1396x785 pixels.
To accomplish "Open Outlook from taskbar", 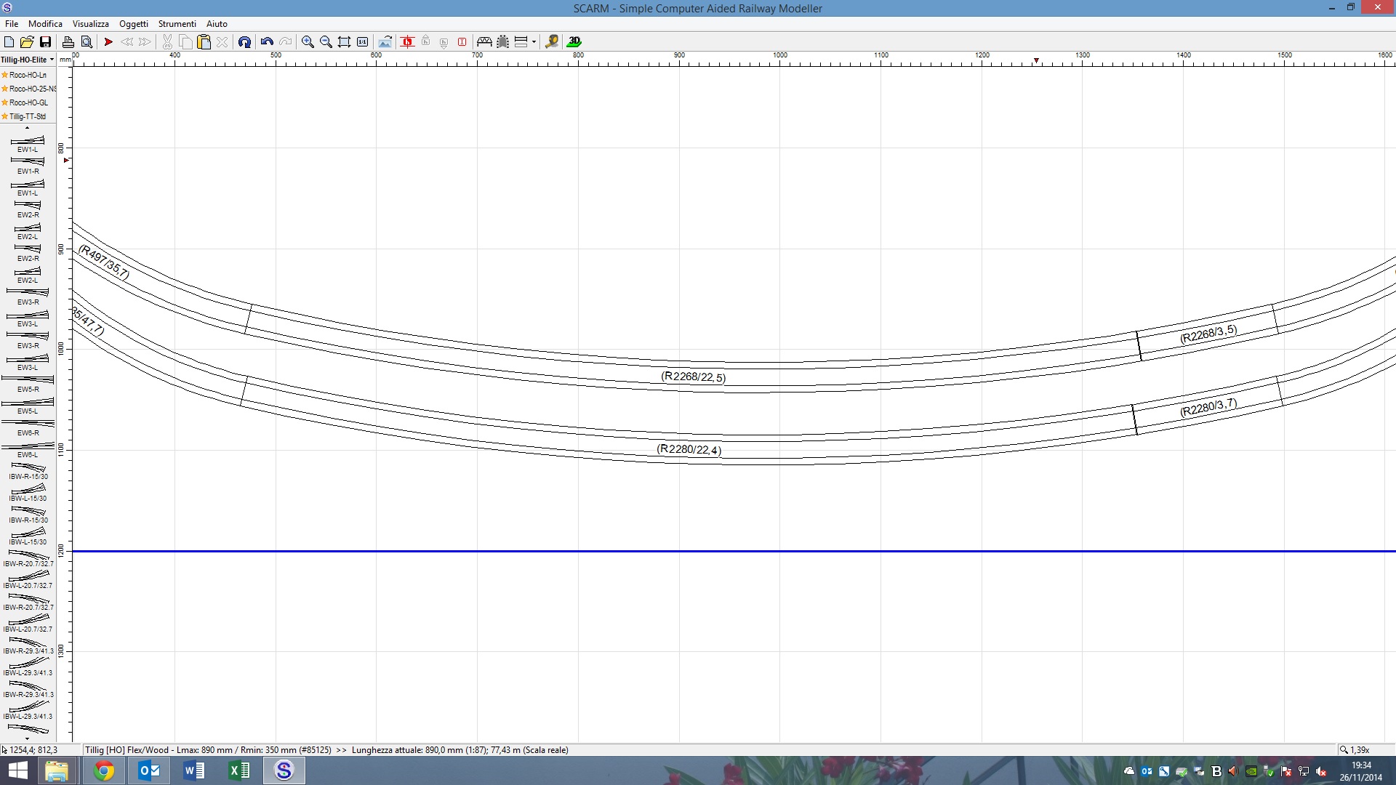I will [149, 770].
